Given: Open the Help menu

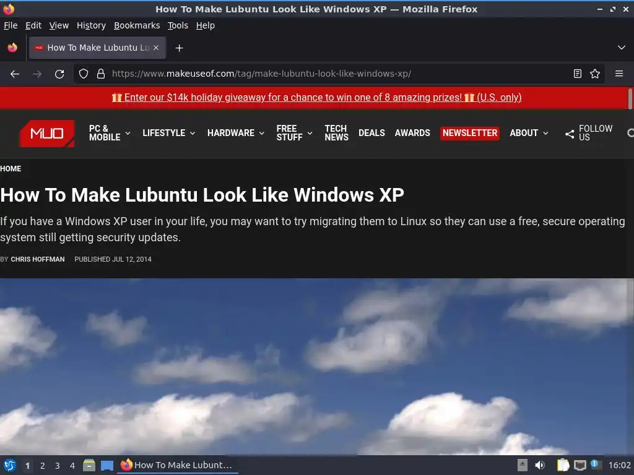Looking at the screenshot, I should pyautogui.click(x=206, y=25).
